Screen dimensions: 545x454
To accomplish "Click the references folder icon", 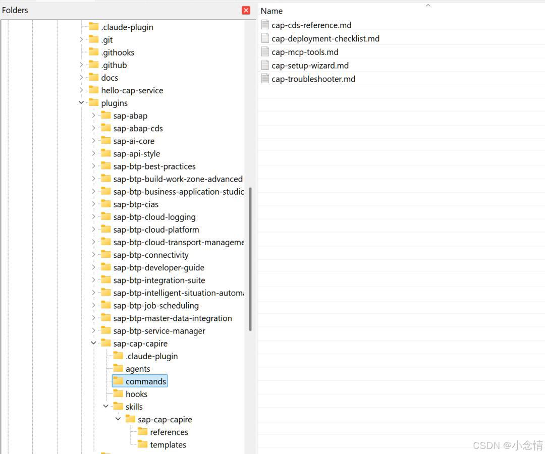I will click(142, 432).
